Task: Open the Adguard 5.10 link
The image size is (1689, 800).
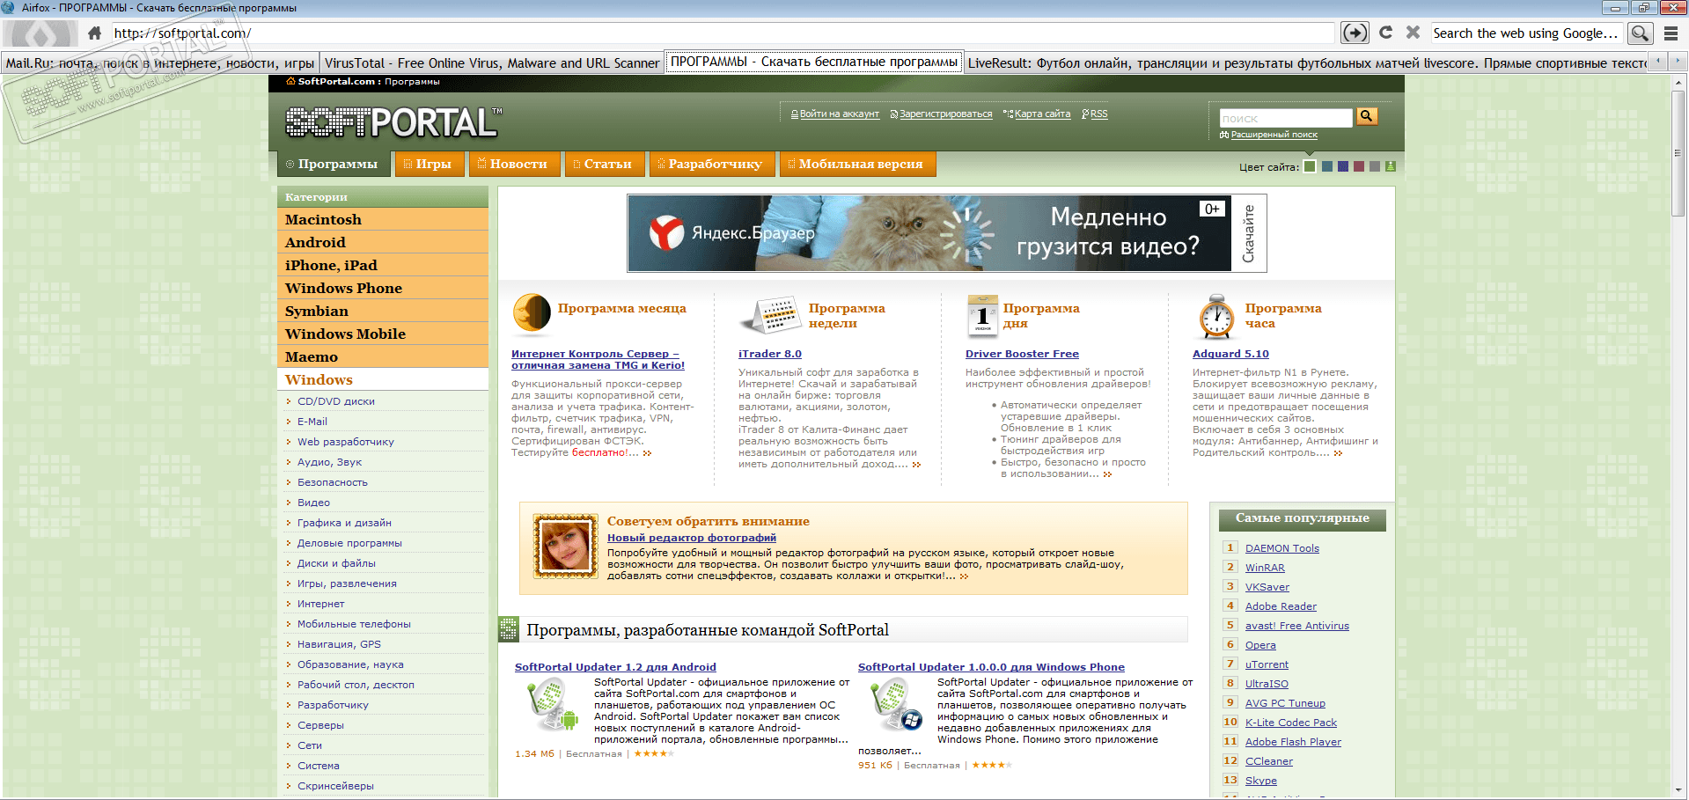Action: [x=1230, y=354]
